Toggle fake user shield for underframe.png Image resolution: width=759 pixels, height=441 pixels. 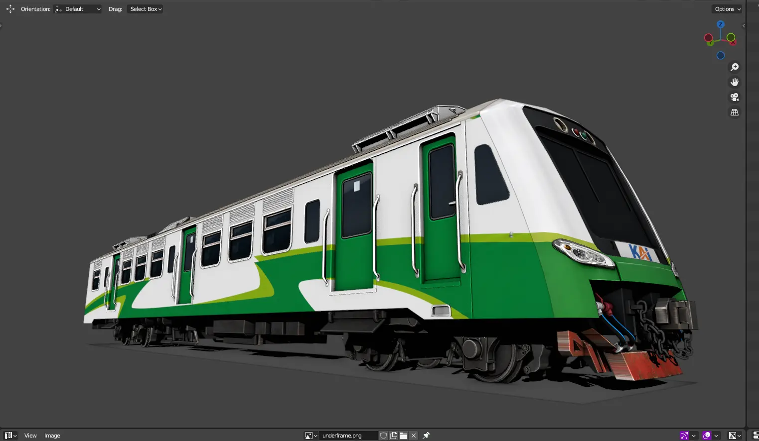(383, 436)
